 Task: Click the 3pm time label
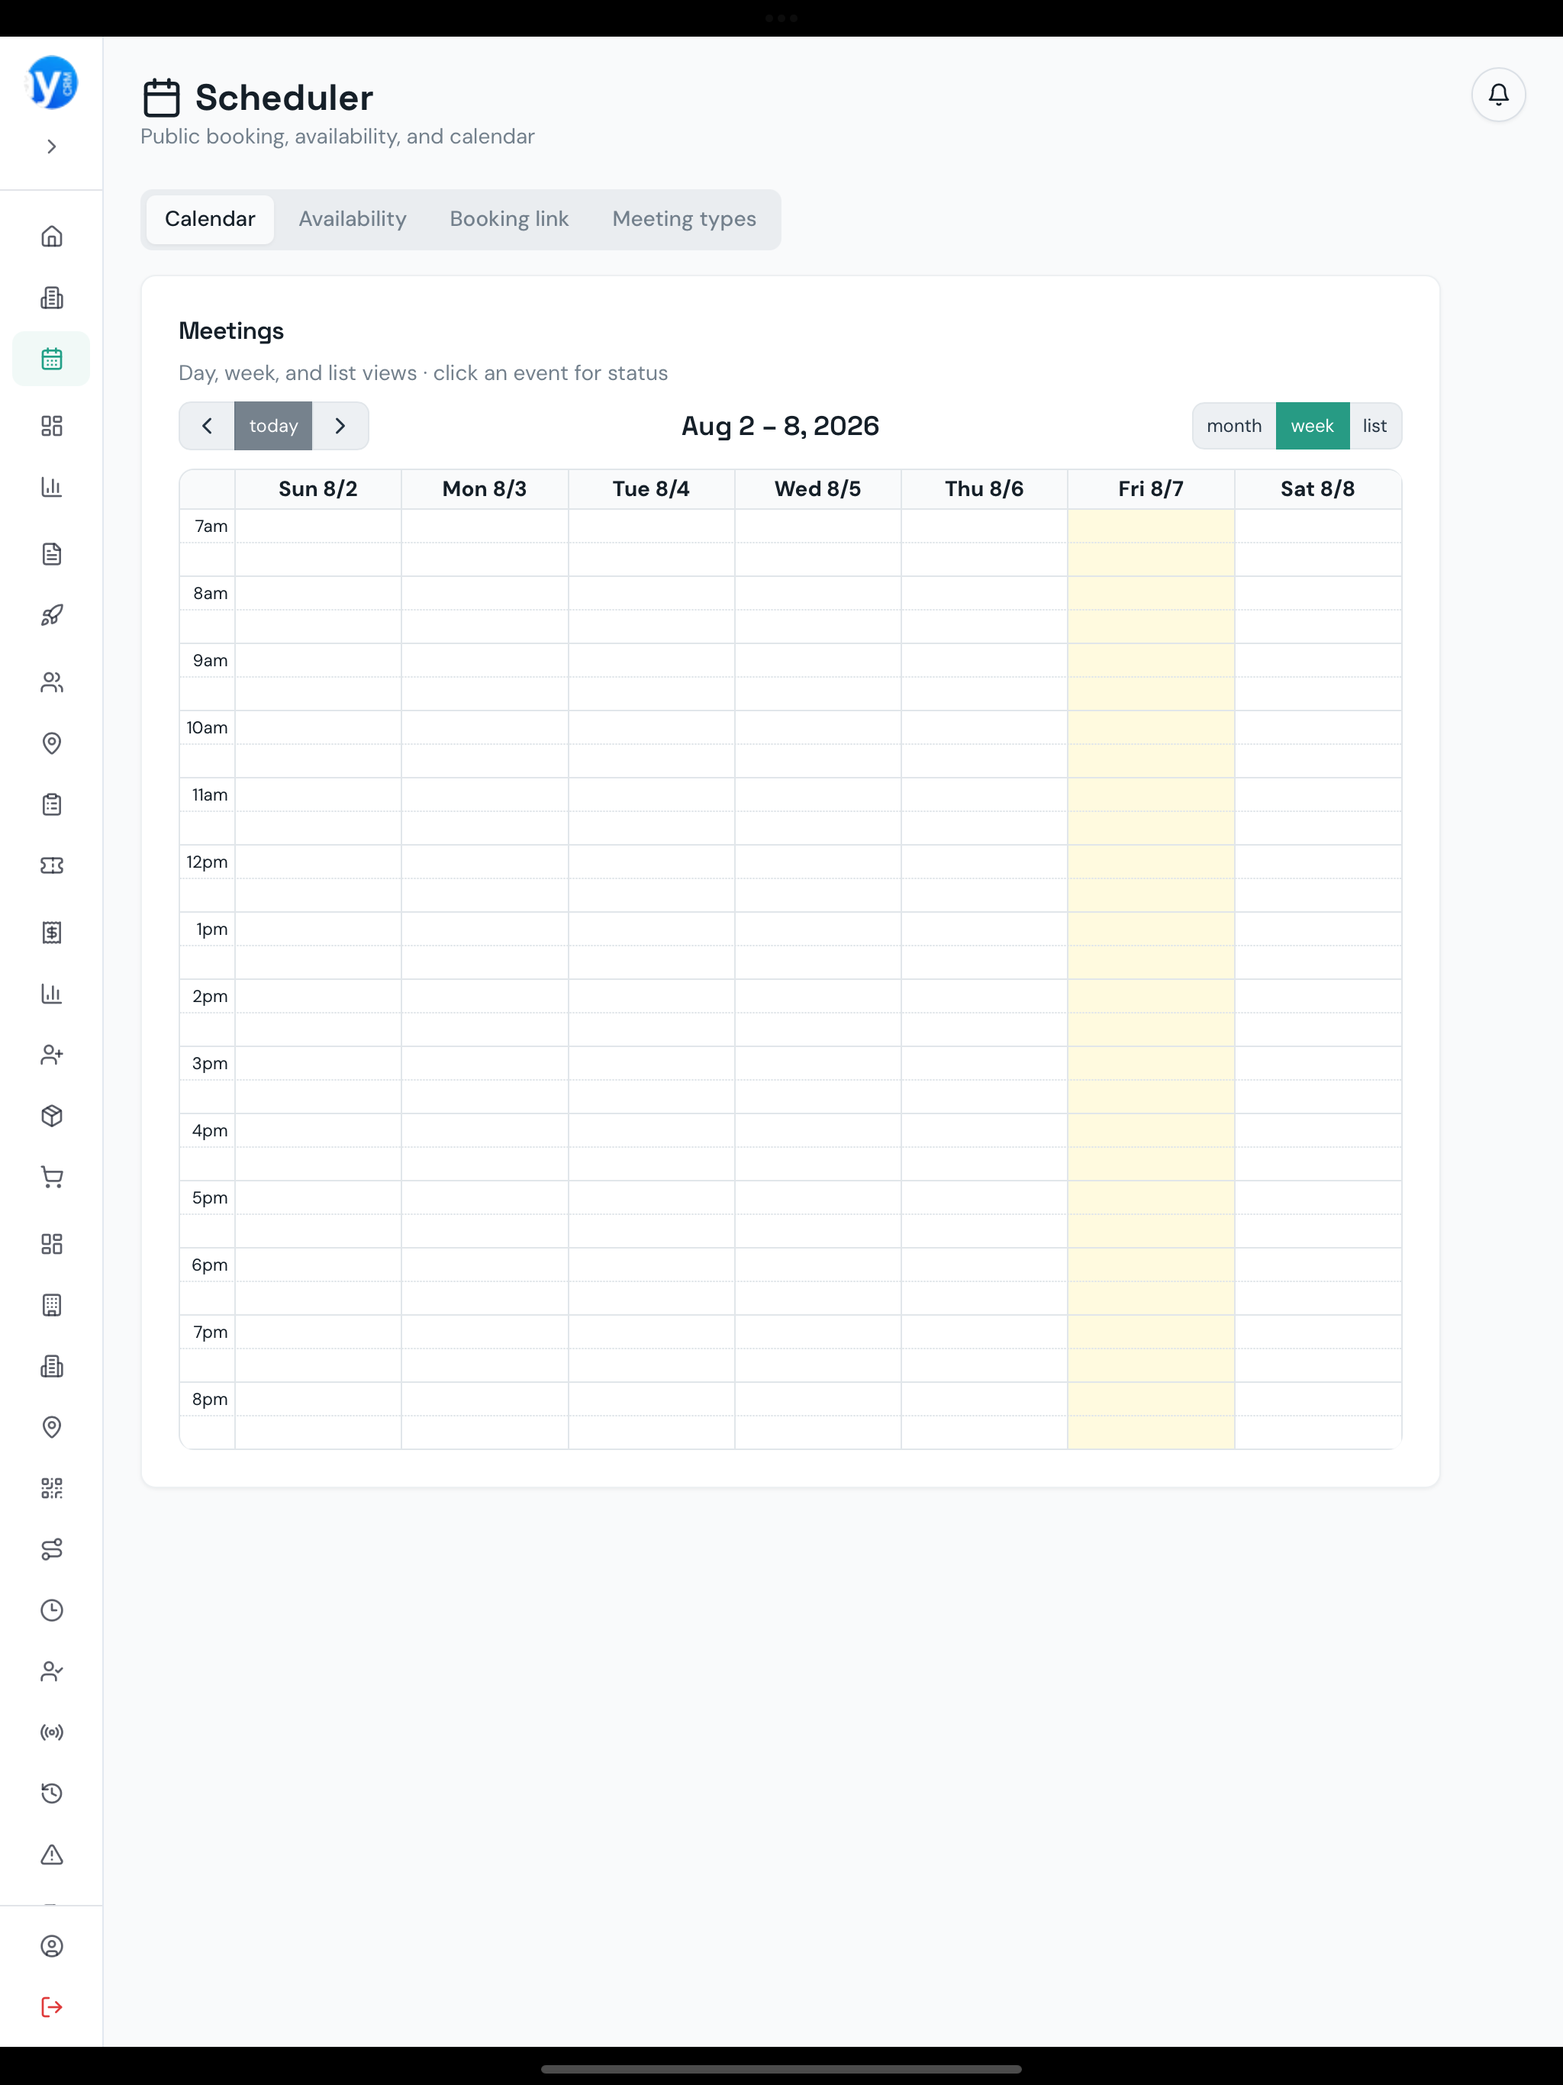click(x=210, y=1063)
